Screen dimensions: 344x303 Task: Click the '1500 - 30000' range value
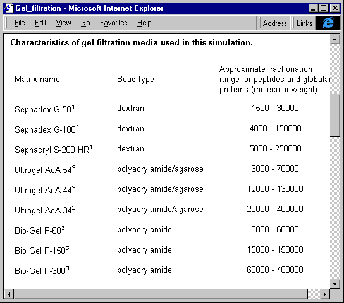coord(275,108)
